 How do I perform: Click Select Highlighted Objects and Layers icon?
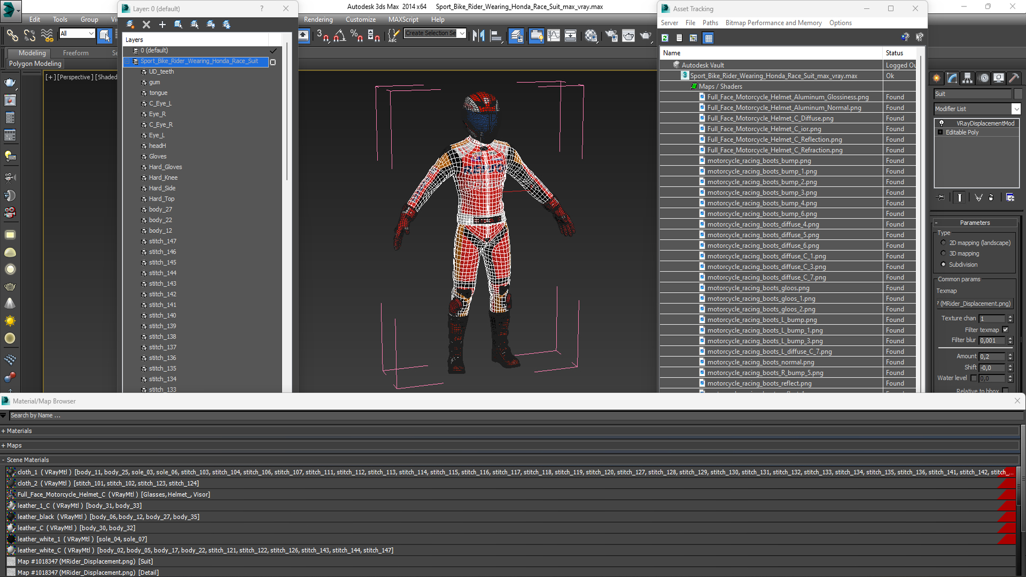click(178, 25)
